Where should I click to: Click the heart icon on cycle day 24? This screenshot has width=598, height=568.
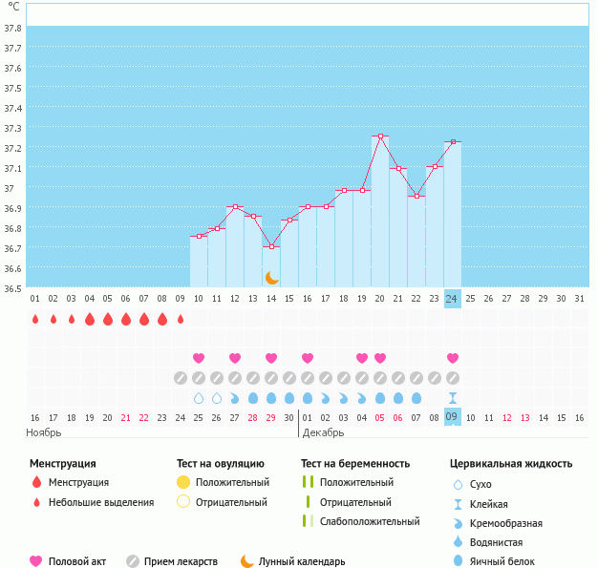[453, 358]
